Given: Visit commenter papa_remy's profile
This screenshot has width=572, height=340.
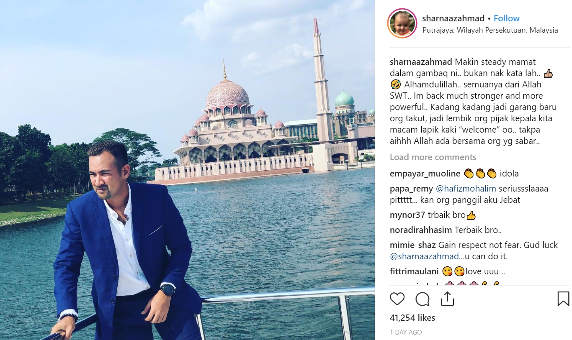Looking at the screenshot, I should [x=412, y=189].
